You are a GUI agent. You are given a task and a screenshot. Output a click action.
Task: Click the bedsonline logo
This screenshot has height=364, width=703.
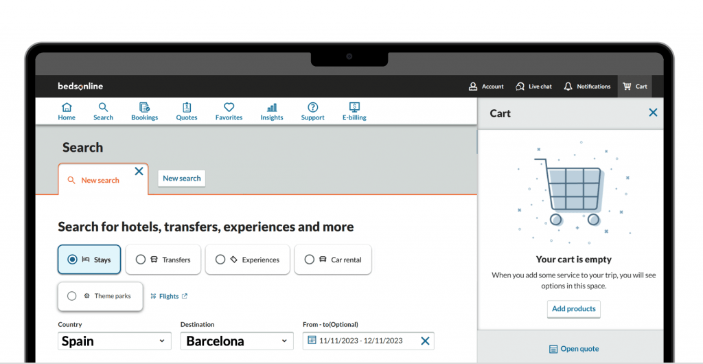pos(80,86)
